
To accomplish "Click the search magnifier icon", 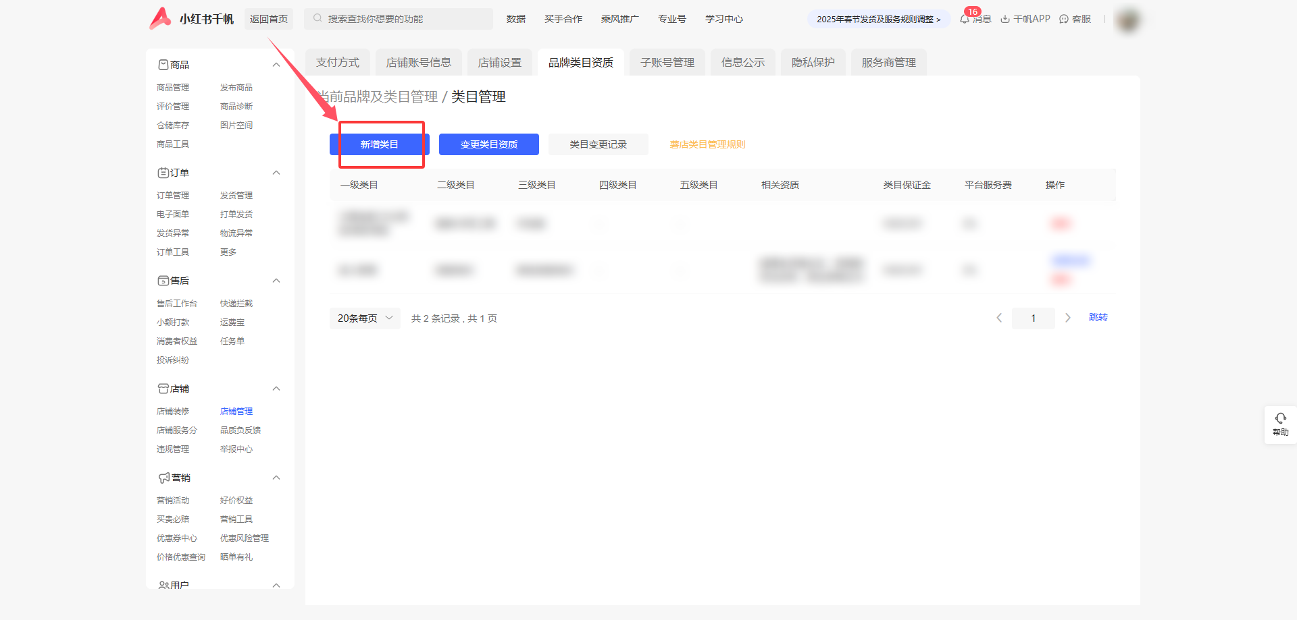I will point(317,18).
